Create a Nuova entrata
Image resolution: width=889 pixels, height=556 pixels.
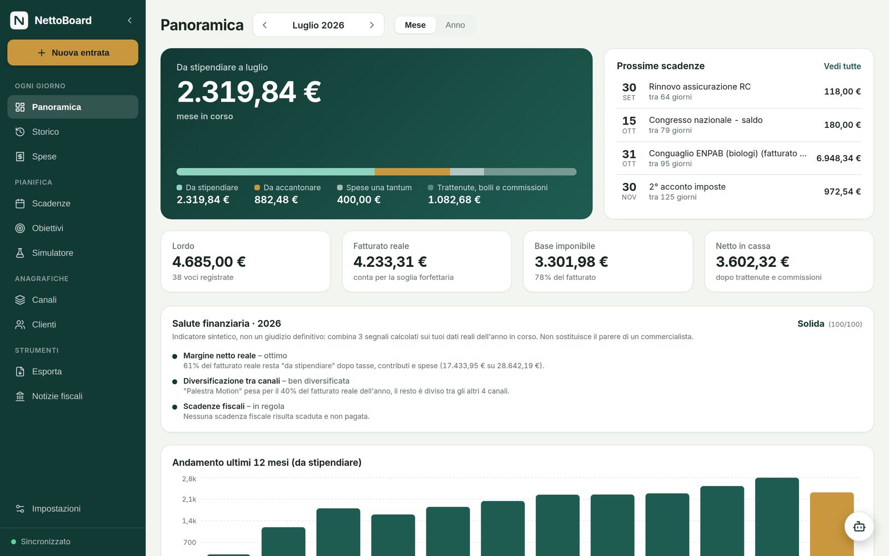(x=73, y=53)
